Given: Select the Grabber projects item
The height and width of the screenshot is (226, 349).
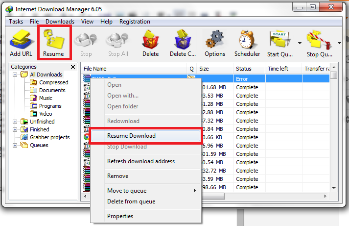Looking at the screenshot, I should (50, 137).
